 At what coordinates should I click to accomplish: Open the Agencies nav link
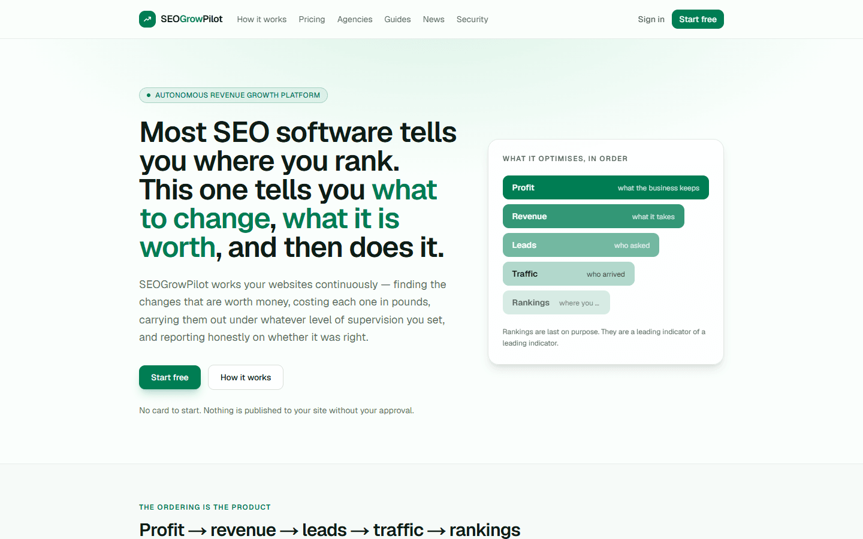tap(355, 19)
